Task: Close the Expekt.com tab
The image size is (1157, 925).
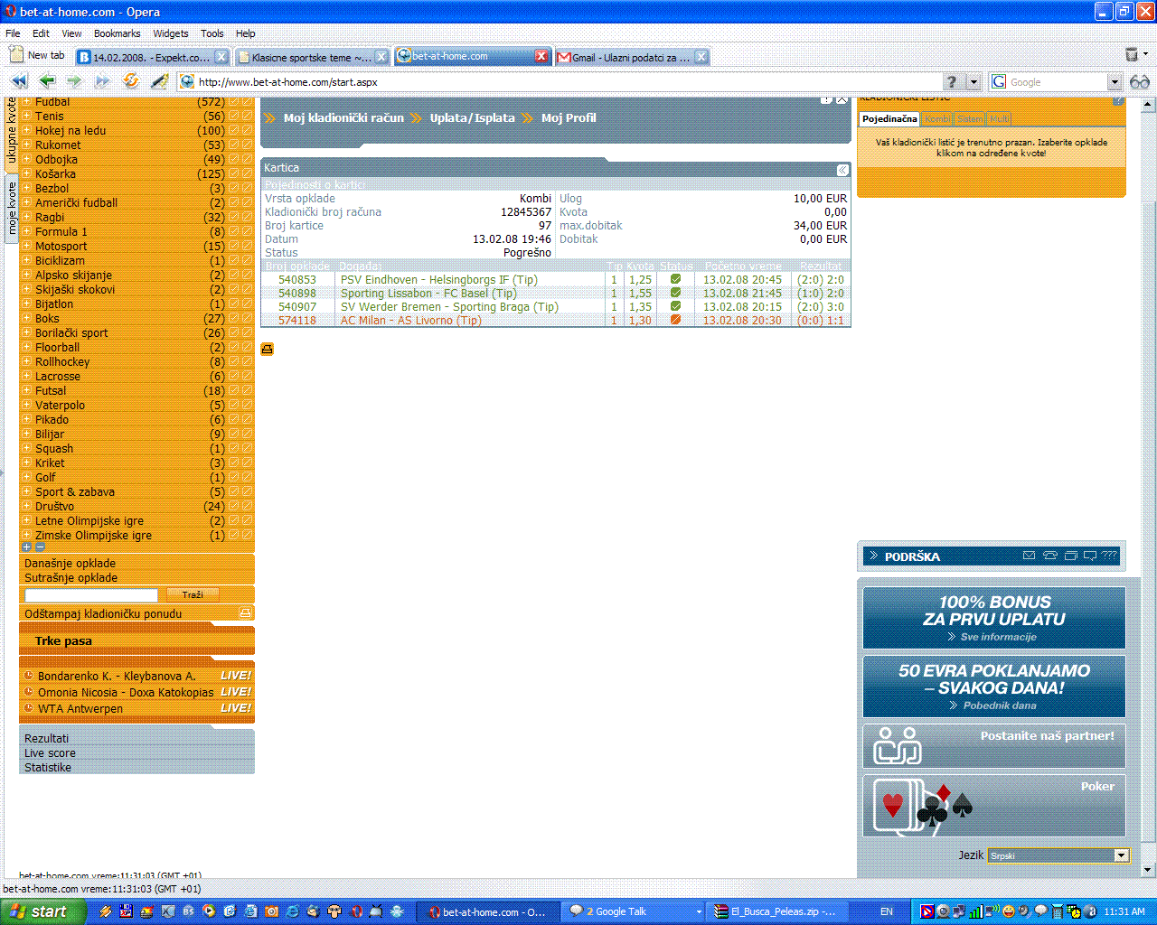Action: 221,57
